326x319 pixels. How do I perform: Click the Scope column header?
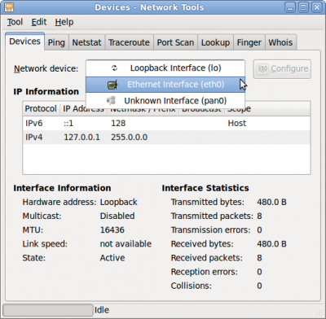click(x=267, y=109)
